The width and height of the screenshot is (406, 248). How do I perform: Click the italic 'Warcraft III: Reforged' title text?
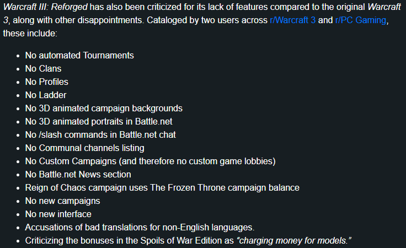tap(45, 7)
